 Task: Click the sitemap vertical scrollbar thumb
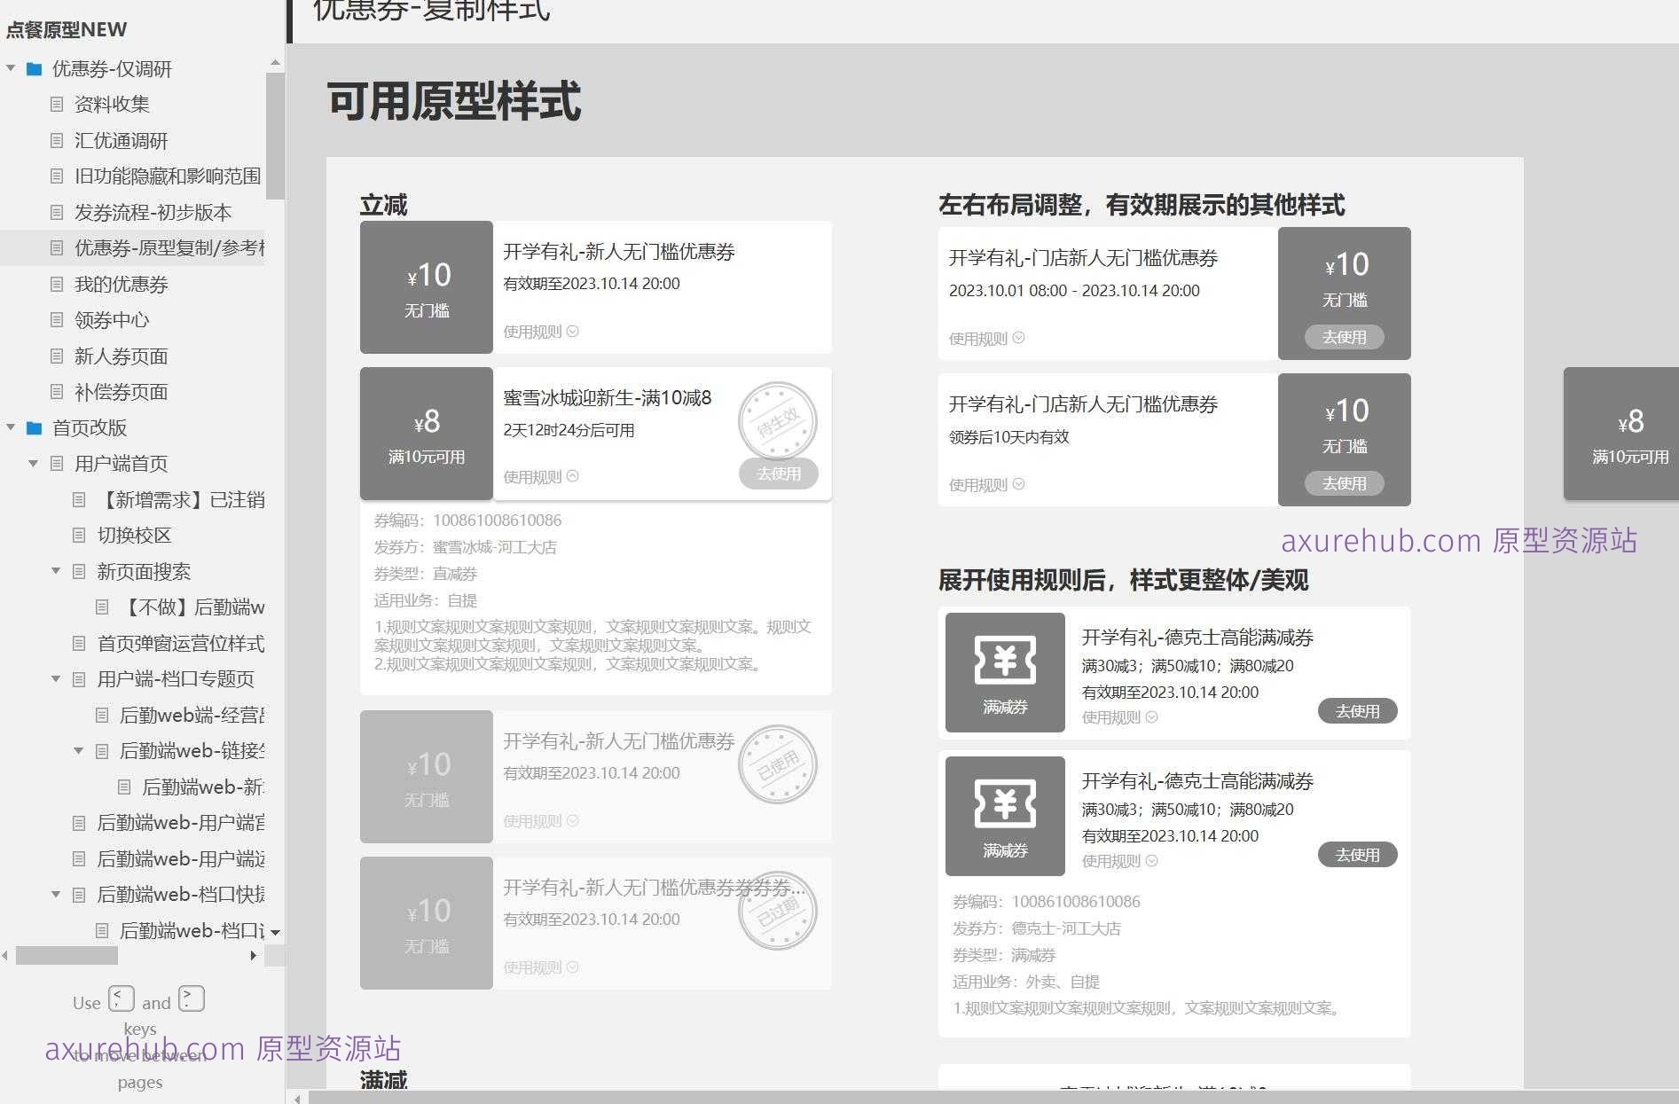[275, 136]
